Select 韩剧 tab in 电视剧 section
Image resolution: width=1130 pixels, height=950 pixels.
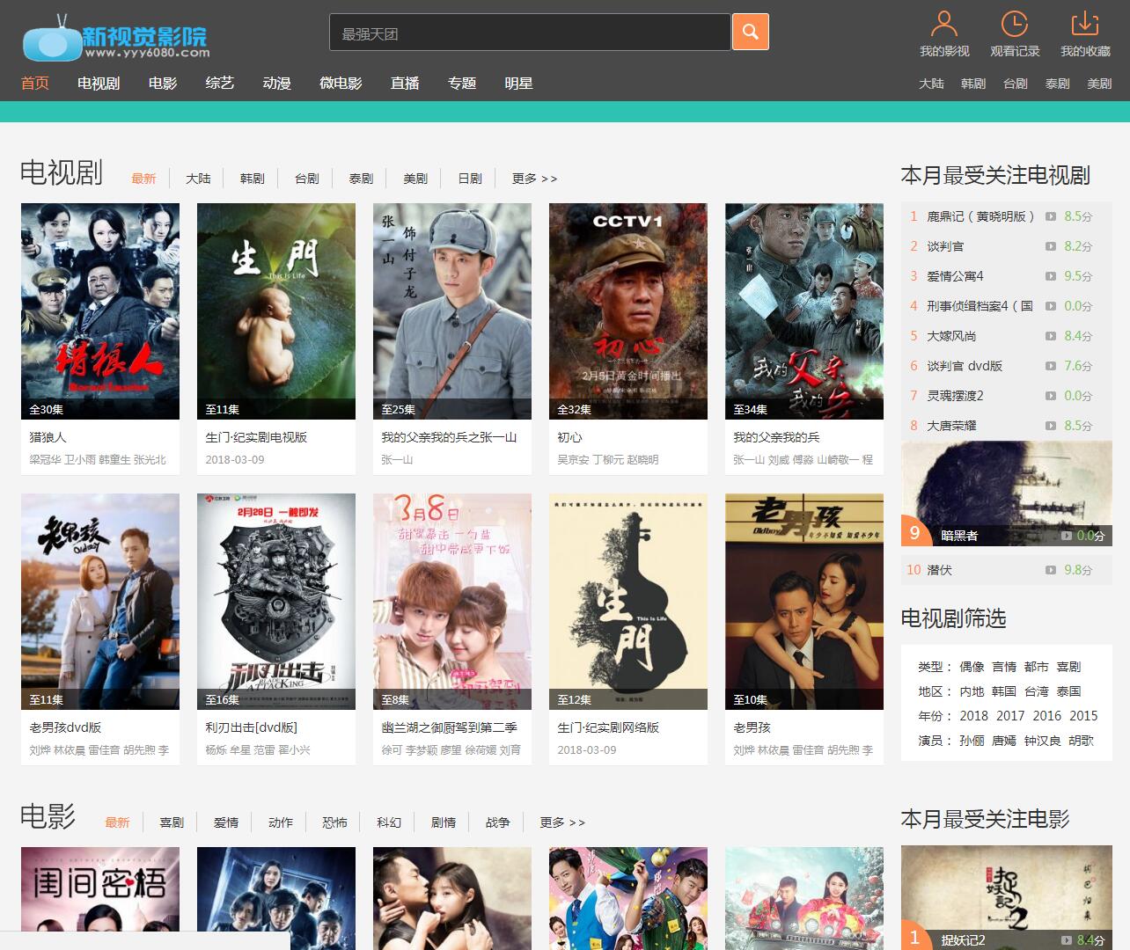[253, 179]
